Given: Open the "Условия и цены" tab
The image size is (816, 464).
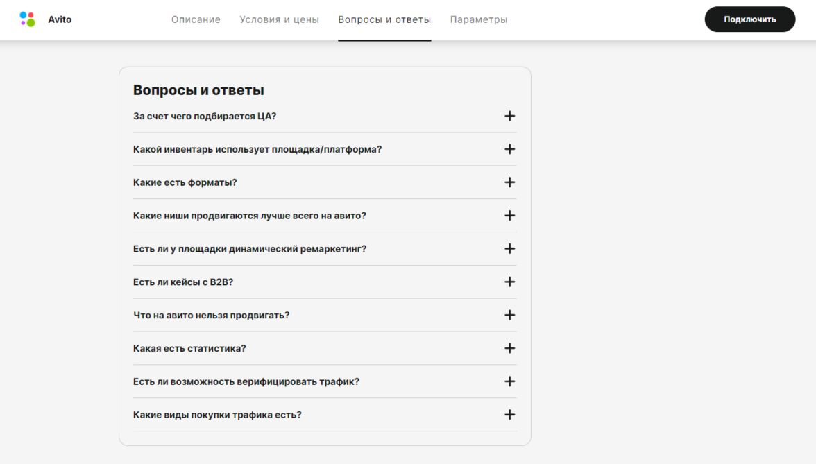Looking at the screenshot, I should [279, 19].
